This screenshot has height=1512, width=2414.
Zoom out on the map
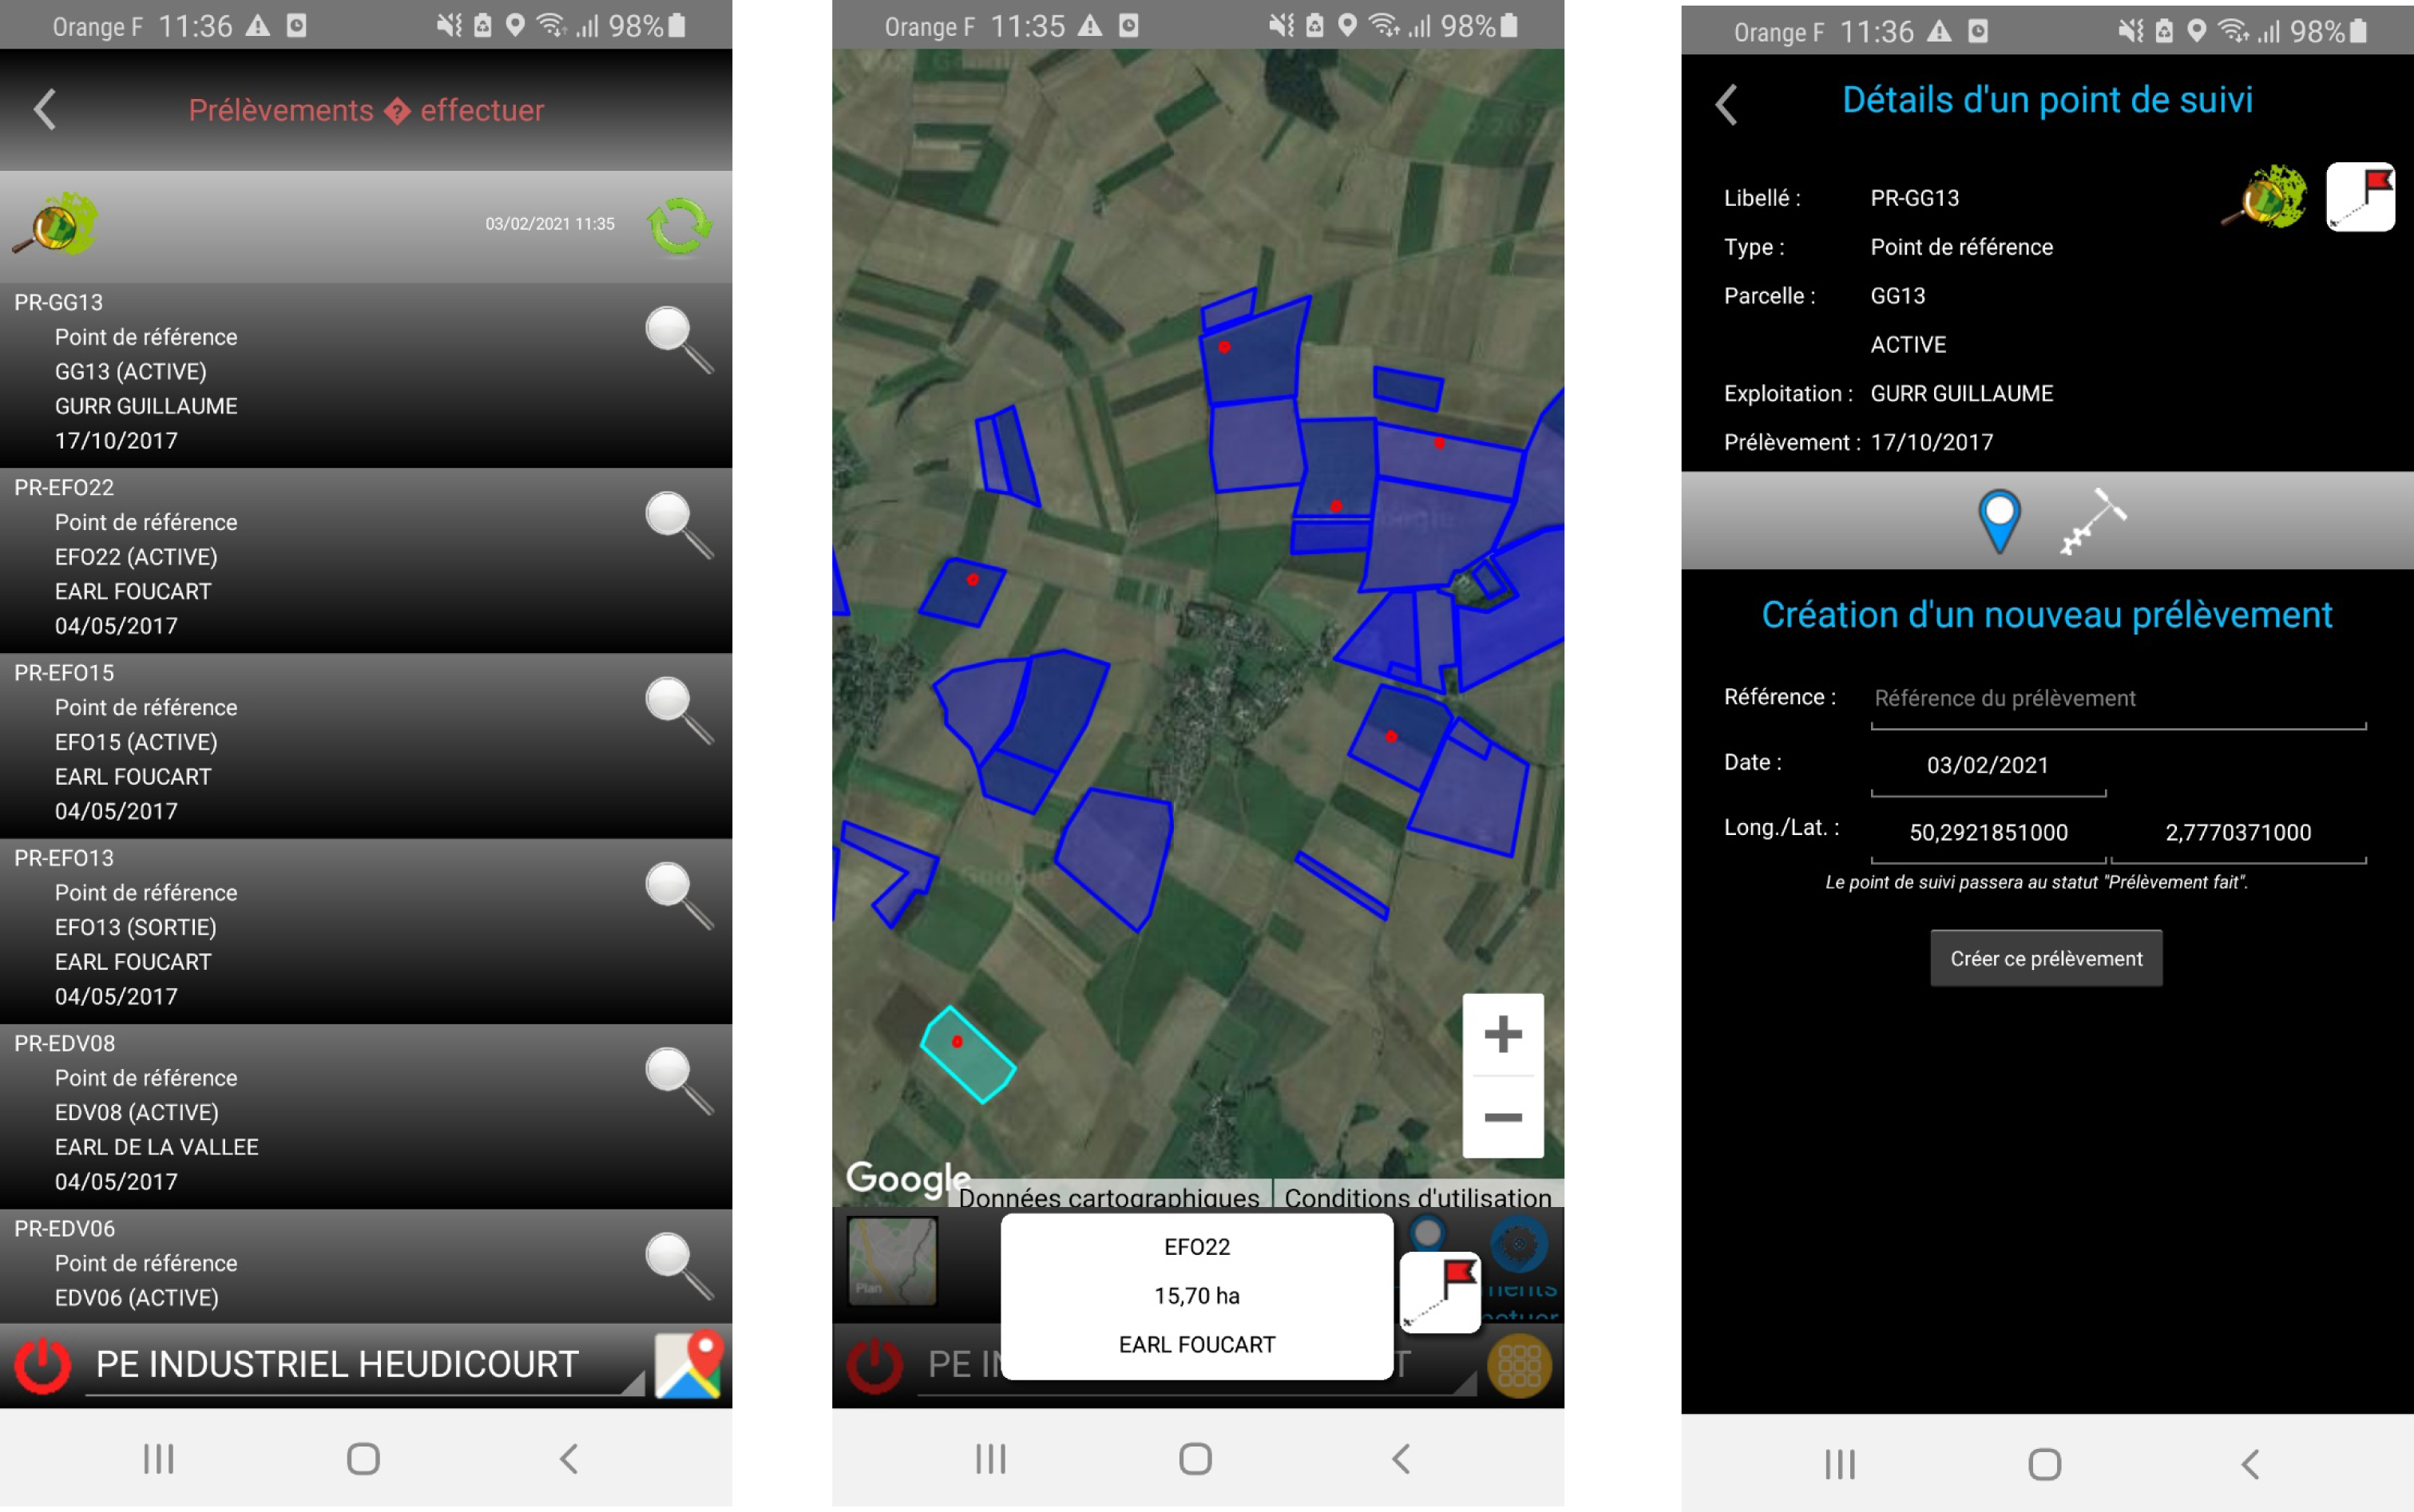[1502, 1117]
